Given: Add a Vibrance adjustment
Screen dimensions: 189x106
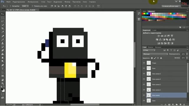Looking at the screenshot, I should [172, 36].
